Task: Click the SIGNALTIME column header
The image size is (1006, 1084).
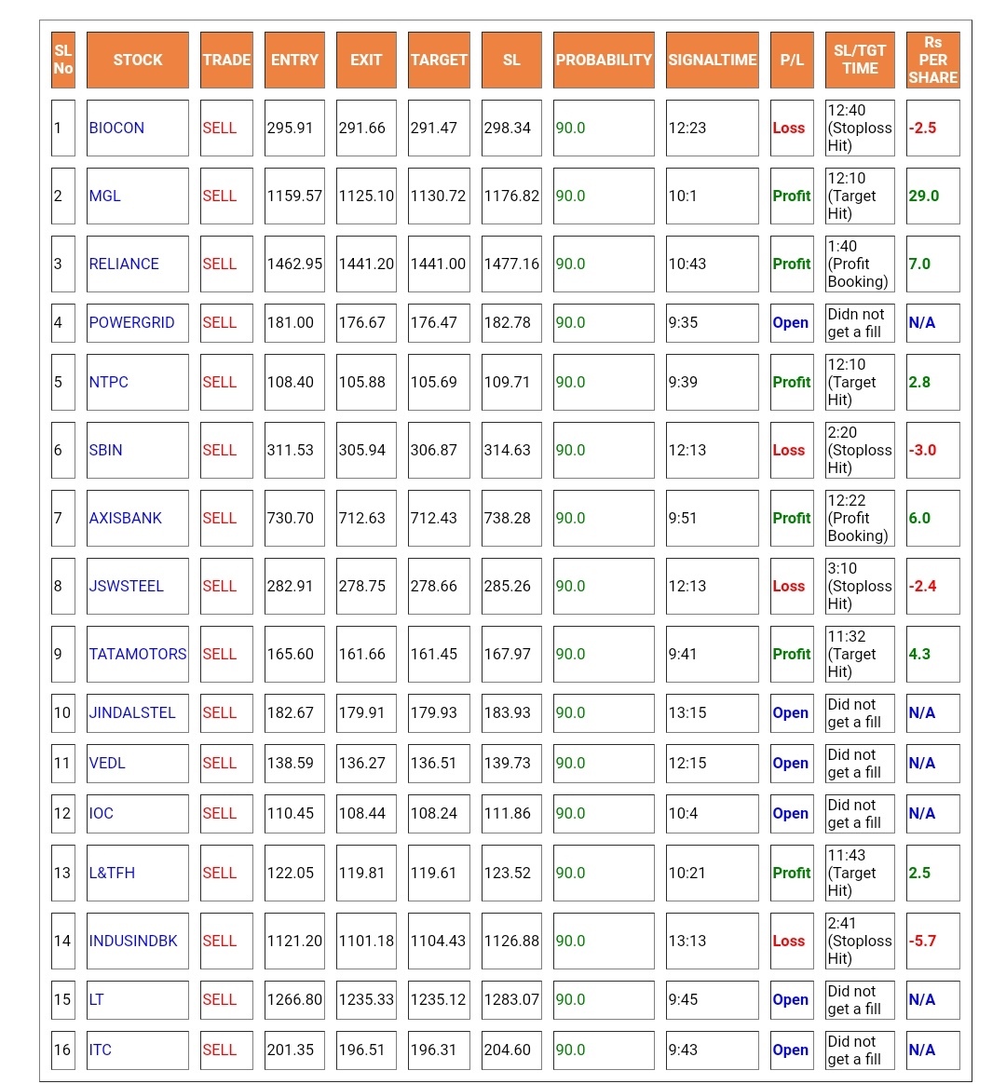Action: [x=713, y=61]
